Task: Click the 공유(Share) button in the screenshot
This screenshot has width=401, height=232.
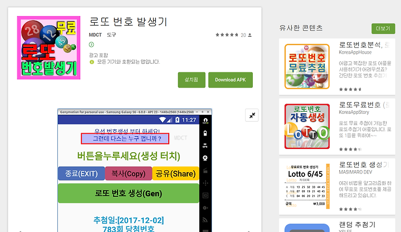Action: pyautogui.click(x=175, y=173)
